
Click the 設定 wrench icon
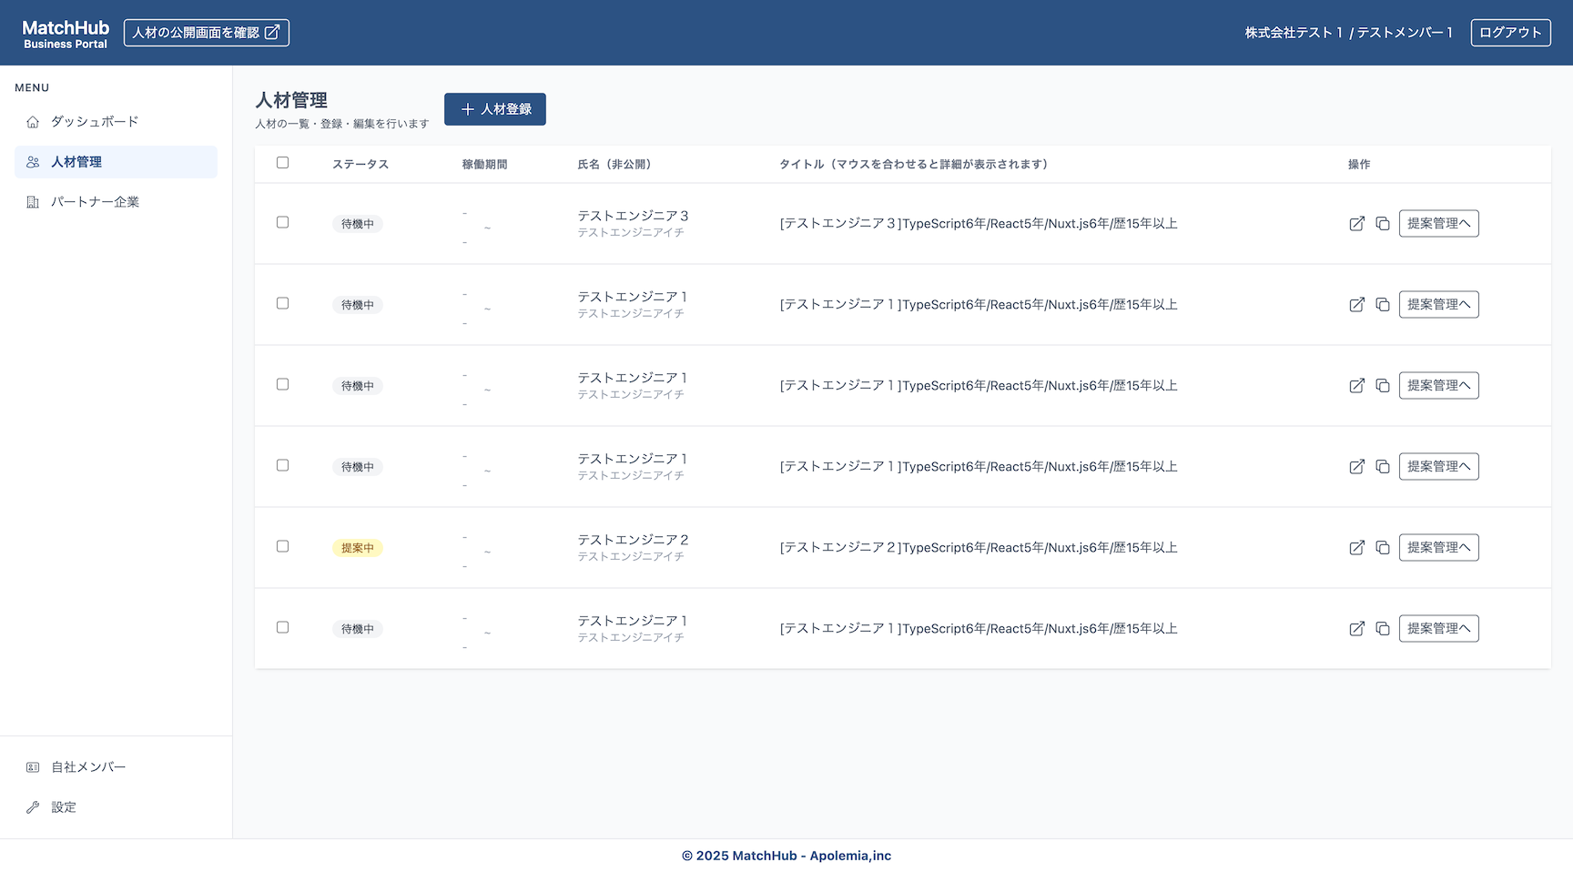33,807
